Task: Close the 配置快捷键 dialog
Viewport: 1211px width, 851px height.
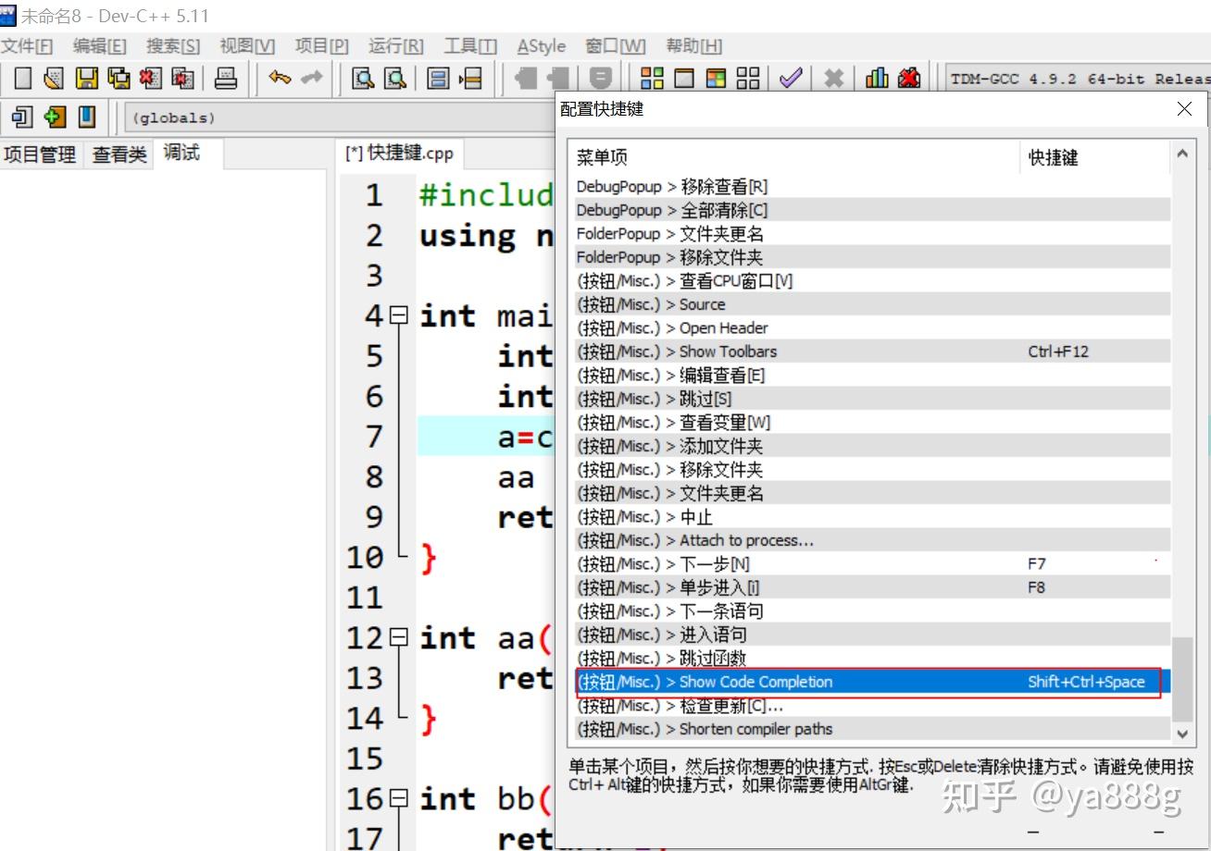Action: tap(1184, 109)
